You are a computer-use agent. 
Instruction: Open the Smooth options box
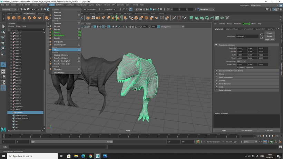click(79, 38)
